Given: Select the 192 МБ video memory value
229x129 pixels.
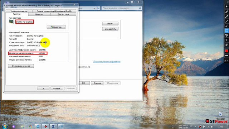Looking at the screenshot, I should [x=42, y=53].
